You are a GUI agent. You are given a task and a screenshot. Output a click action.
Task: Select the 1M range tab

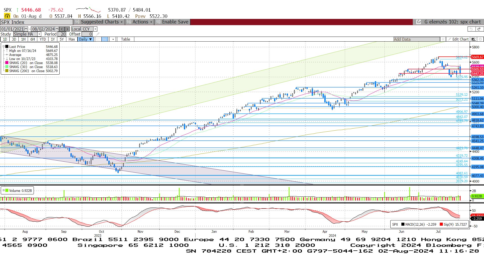click(x=23, y=39)
